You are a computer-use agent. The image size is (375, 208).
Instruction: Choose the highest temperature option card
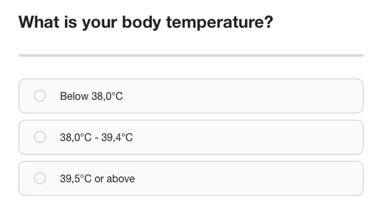click(191, 178)
